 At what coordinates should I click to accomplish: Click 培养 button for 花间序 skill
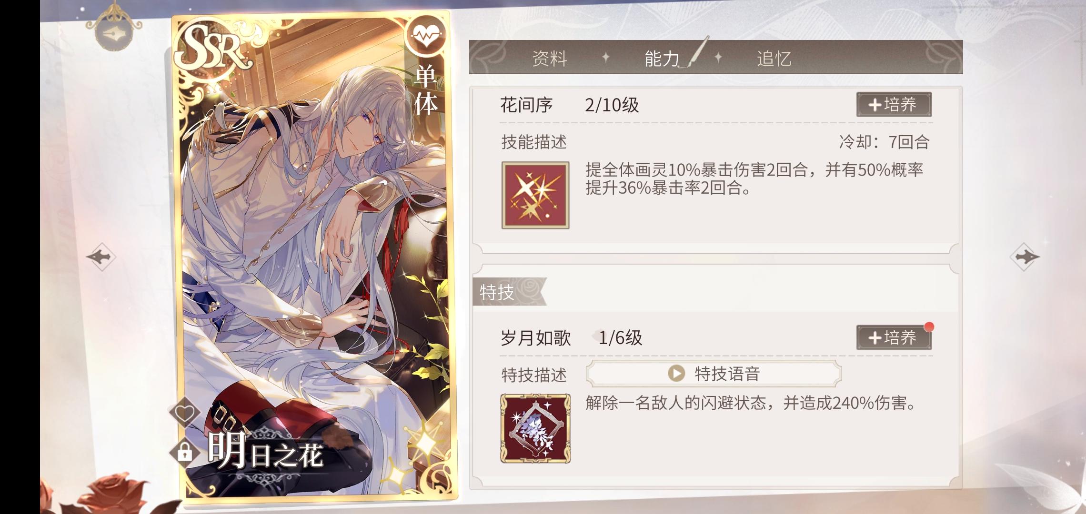894,105
